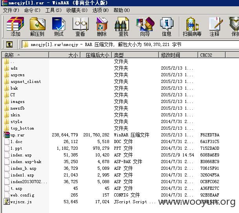Select the up.rar archive icon
The image size is (239, 213).
[7, 135]
